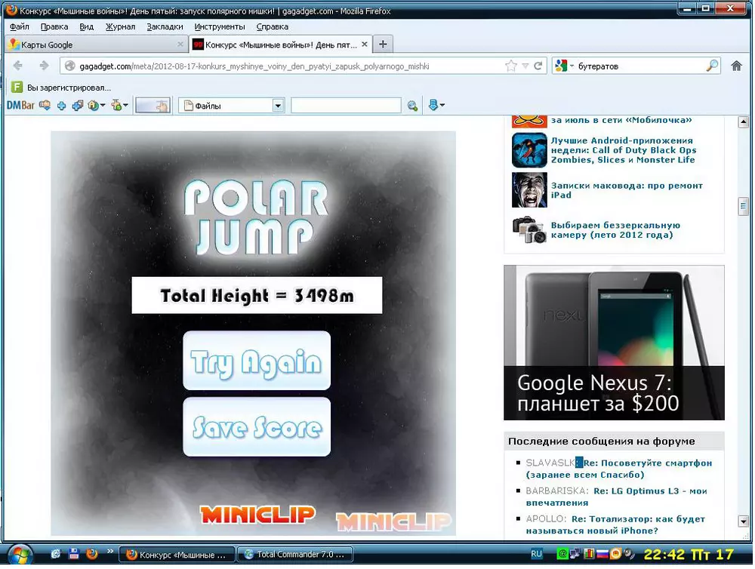Click the DMBar logo in the toolbar

pyautogui.click(x=21, y=106)
